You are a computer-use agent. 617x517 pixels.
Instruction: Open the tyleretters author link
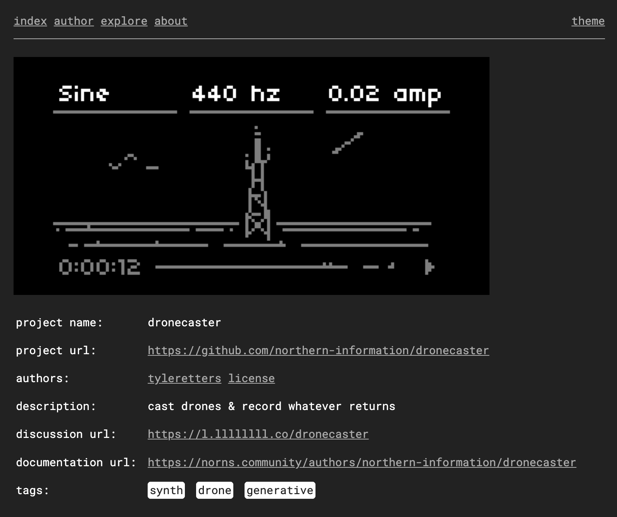pos(184,378)
